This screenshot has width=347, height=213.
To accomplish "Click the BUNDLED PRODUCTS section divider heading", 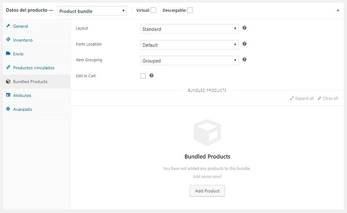I will tap(207, 90).
